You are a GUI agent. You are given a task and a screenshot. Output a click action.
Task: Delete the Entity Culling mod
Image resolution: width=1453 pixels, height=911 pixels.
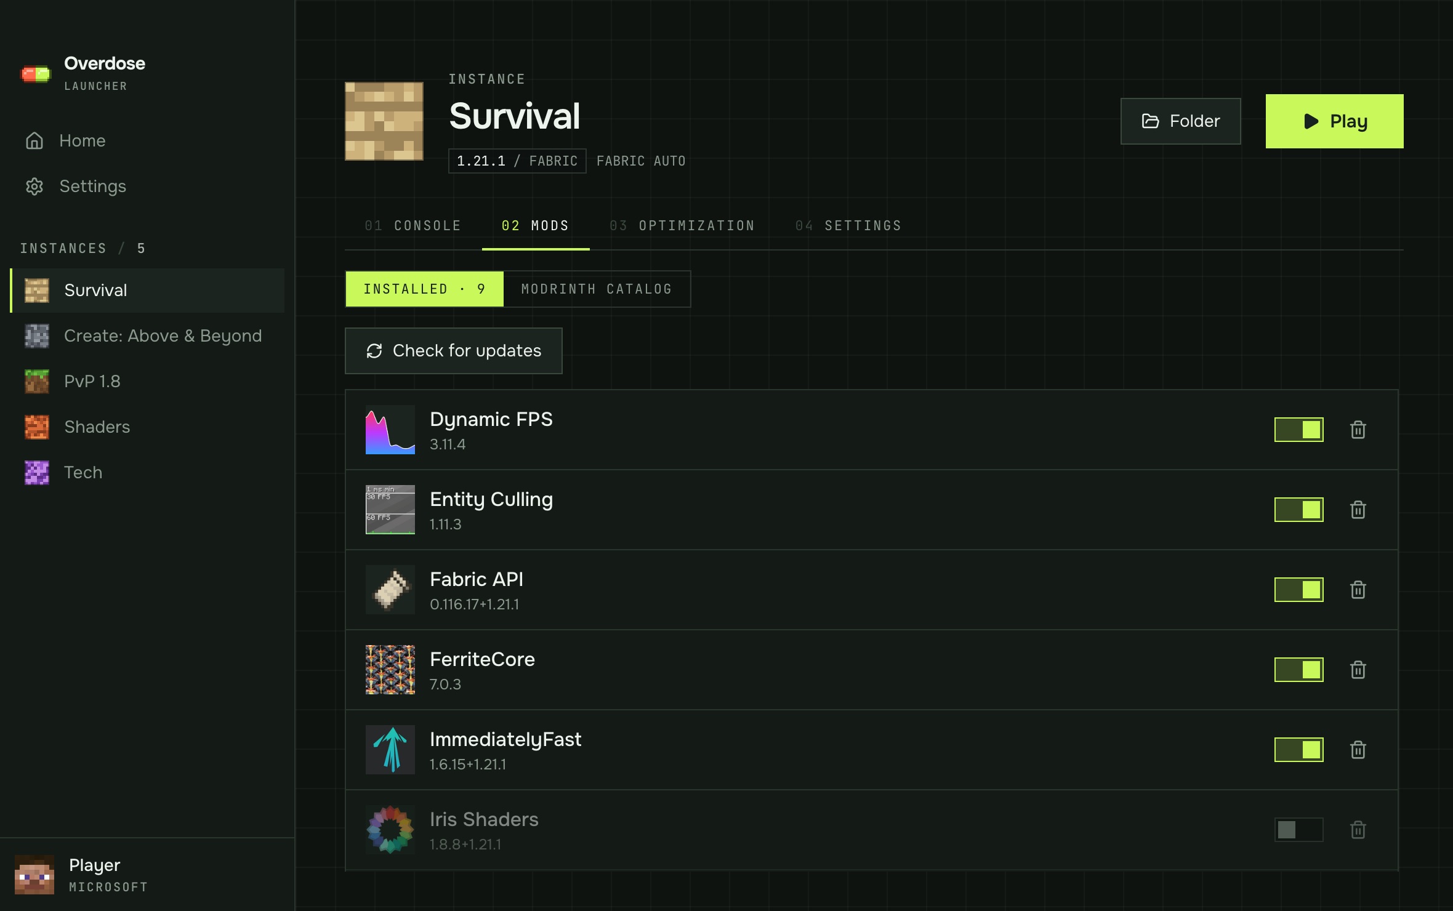coord(1358,510)
